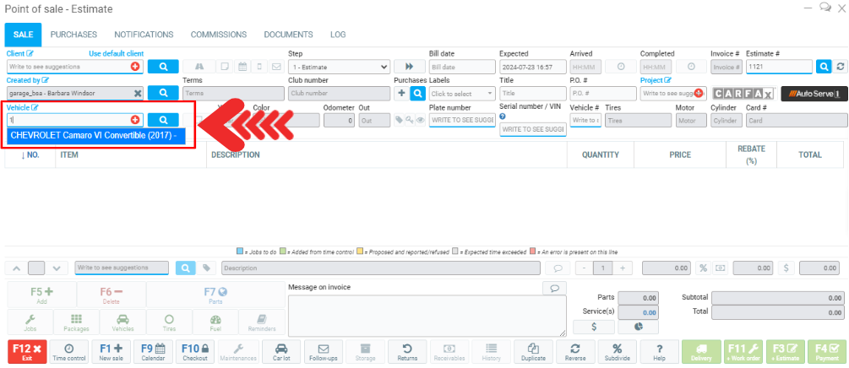Click the F9 Calendar button
This screenshot has height=368, width=849.
(x=153, y=351)
